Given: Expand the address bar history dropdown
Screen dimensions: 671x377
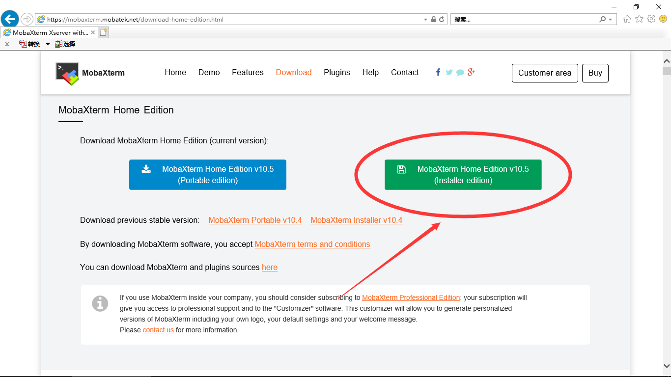Looking at the screenshot, I should tap(425, 20).
